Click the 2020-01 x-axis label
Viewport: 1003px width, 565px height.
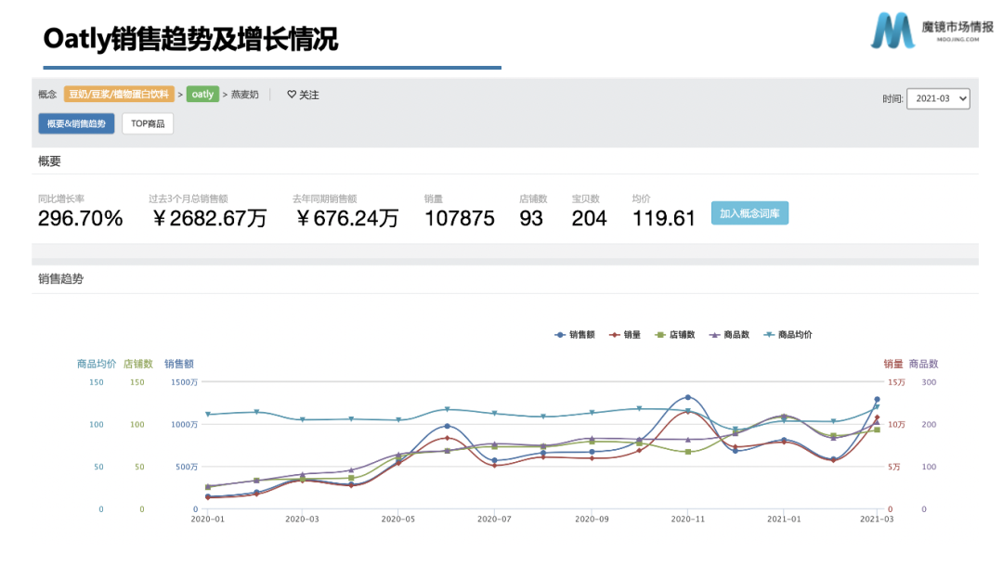[x=208, y=519]
